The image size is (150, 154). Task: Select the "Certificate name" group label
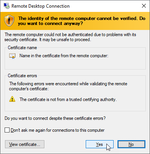pos(22,48)
